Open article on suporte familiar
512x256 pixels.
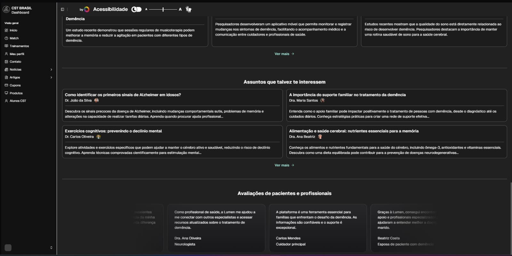coord(396,105)
